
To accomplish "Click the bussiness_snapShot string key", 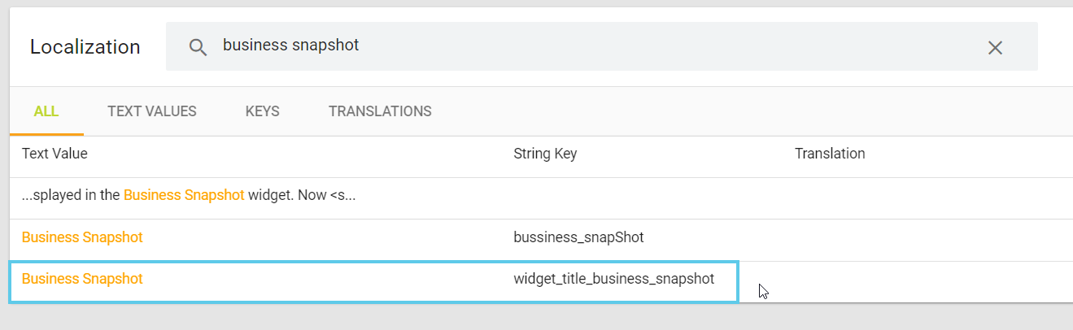I will pyautogui.click(x=579, y=237).
